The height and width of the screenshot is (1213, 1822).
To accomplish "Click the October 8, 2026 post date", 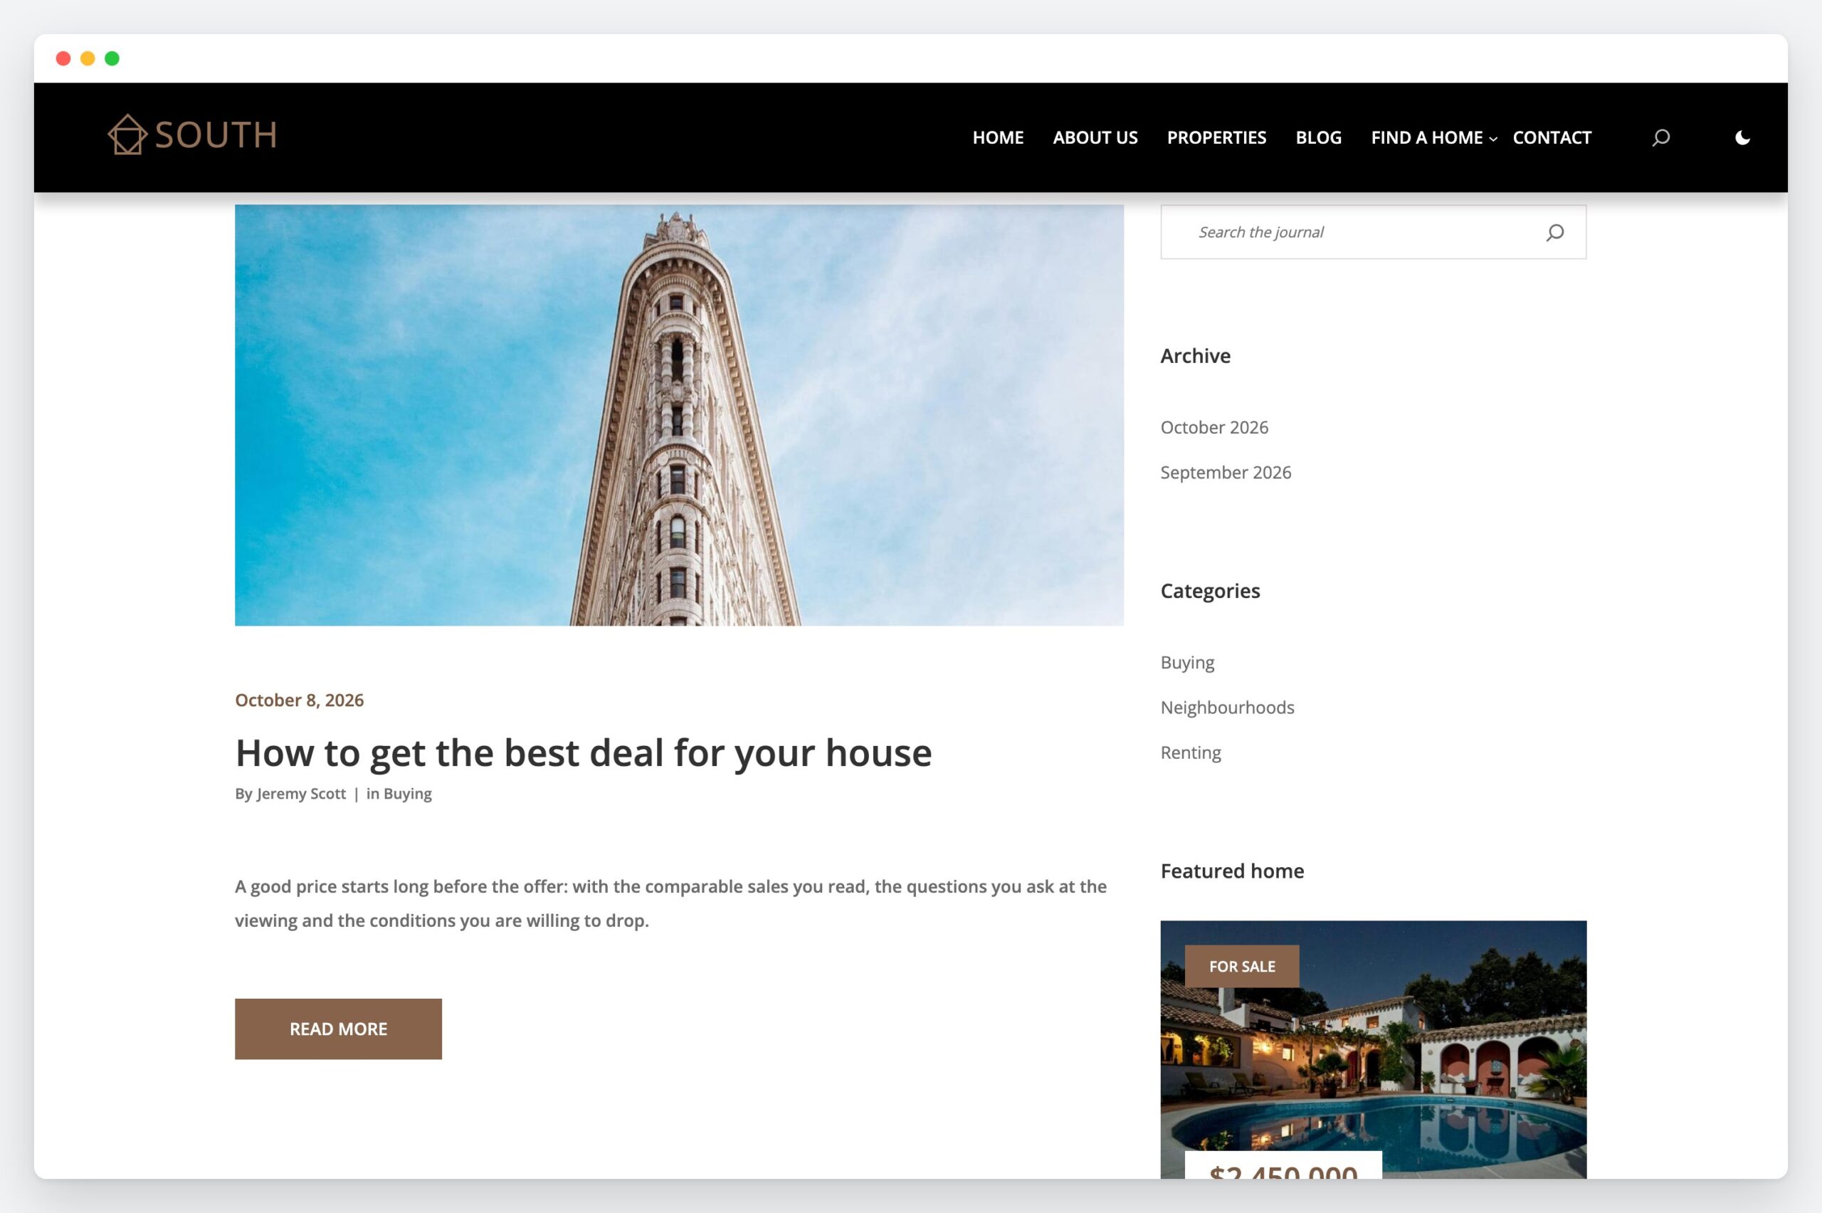I will (x=300, y=700).
